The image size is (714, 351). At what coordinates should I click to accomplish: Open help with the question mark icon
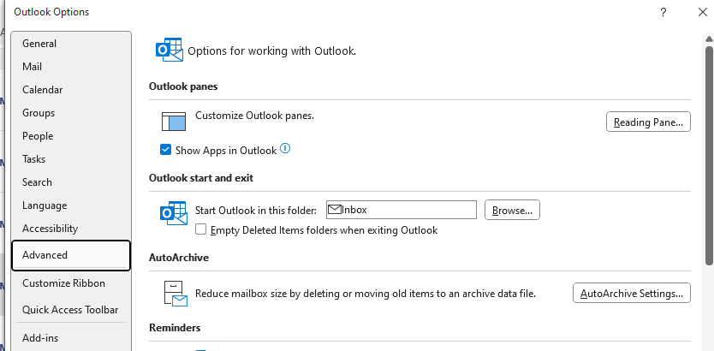coord(663,12)
